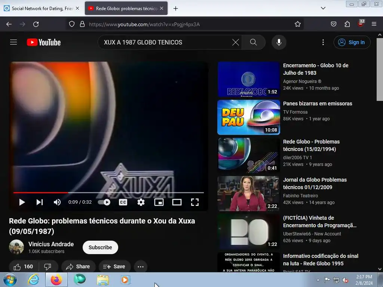Close the Rede Globo tab
383x287 pixels.
(x=162, y=8)
